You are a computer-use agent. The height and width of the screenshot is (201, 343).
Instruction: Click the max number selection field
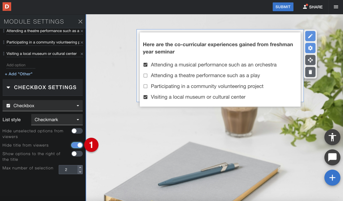(68, 170)
